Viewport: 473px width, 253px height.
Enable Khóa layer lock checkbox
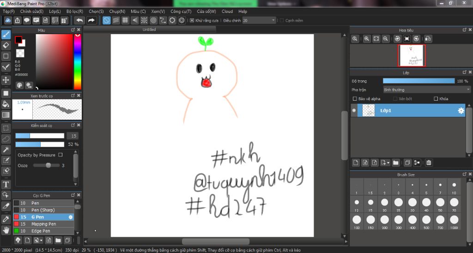point(436,99)
